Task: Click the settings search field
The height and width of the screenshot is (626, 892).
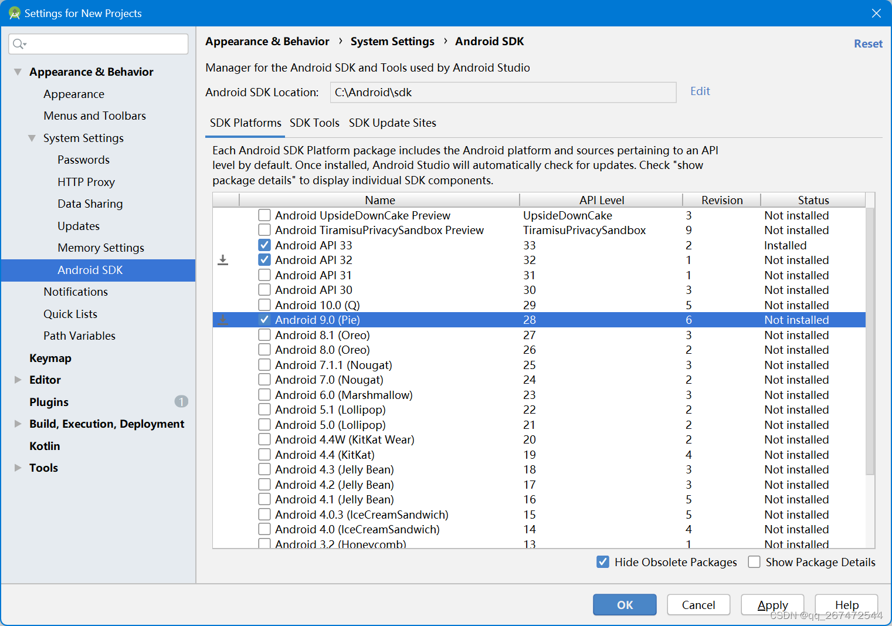Action: 99,44
